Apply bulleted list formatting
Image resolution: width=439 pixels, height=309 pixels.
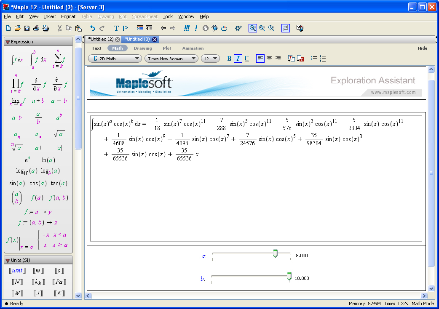coord(314,59)
